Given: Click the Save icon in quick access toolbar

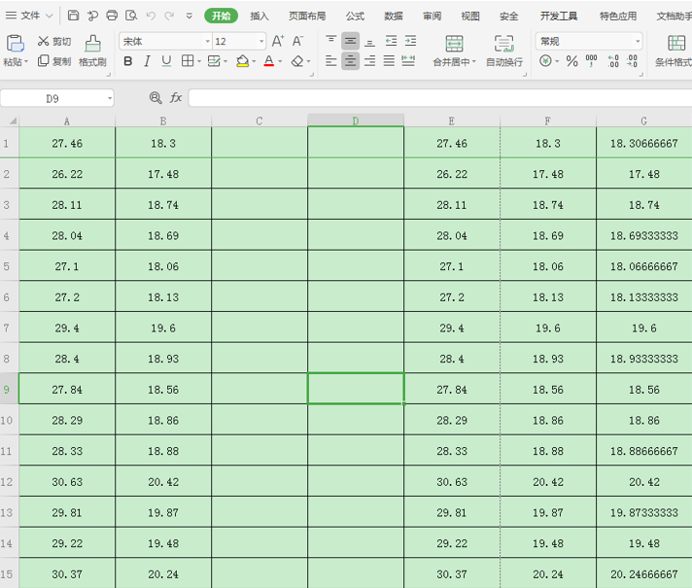Looking at the screenshot, I should 74,16.
